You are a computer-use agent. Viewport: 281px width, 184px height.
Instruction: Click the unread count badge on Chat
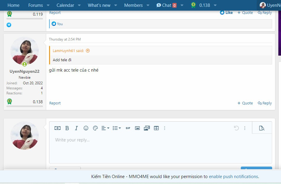[175, 5]
